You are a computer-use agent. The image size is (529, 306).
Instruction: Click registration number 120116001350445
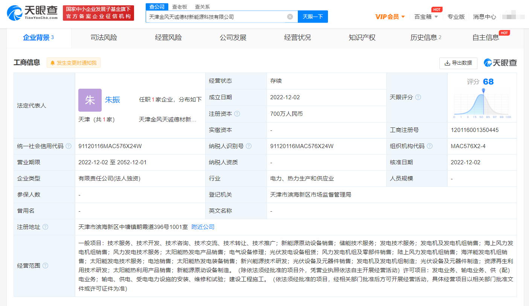tap(475, 130)
